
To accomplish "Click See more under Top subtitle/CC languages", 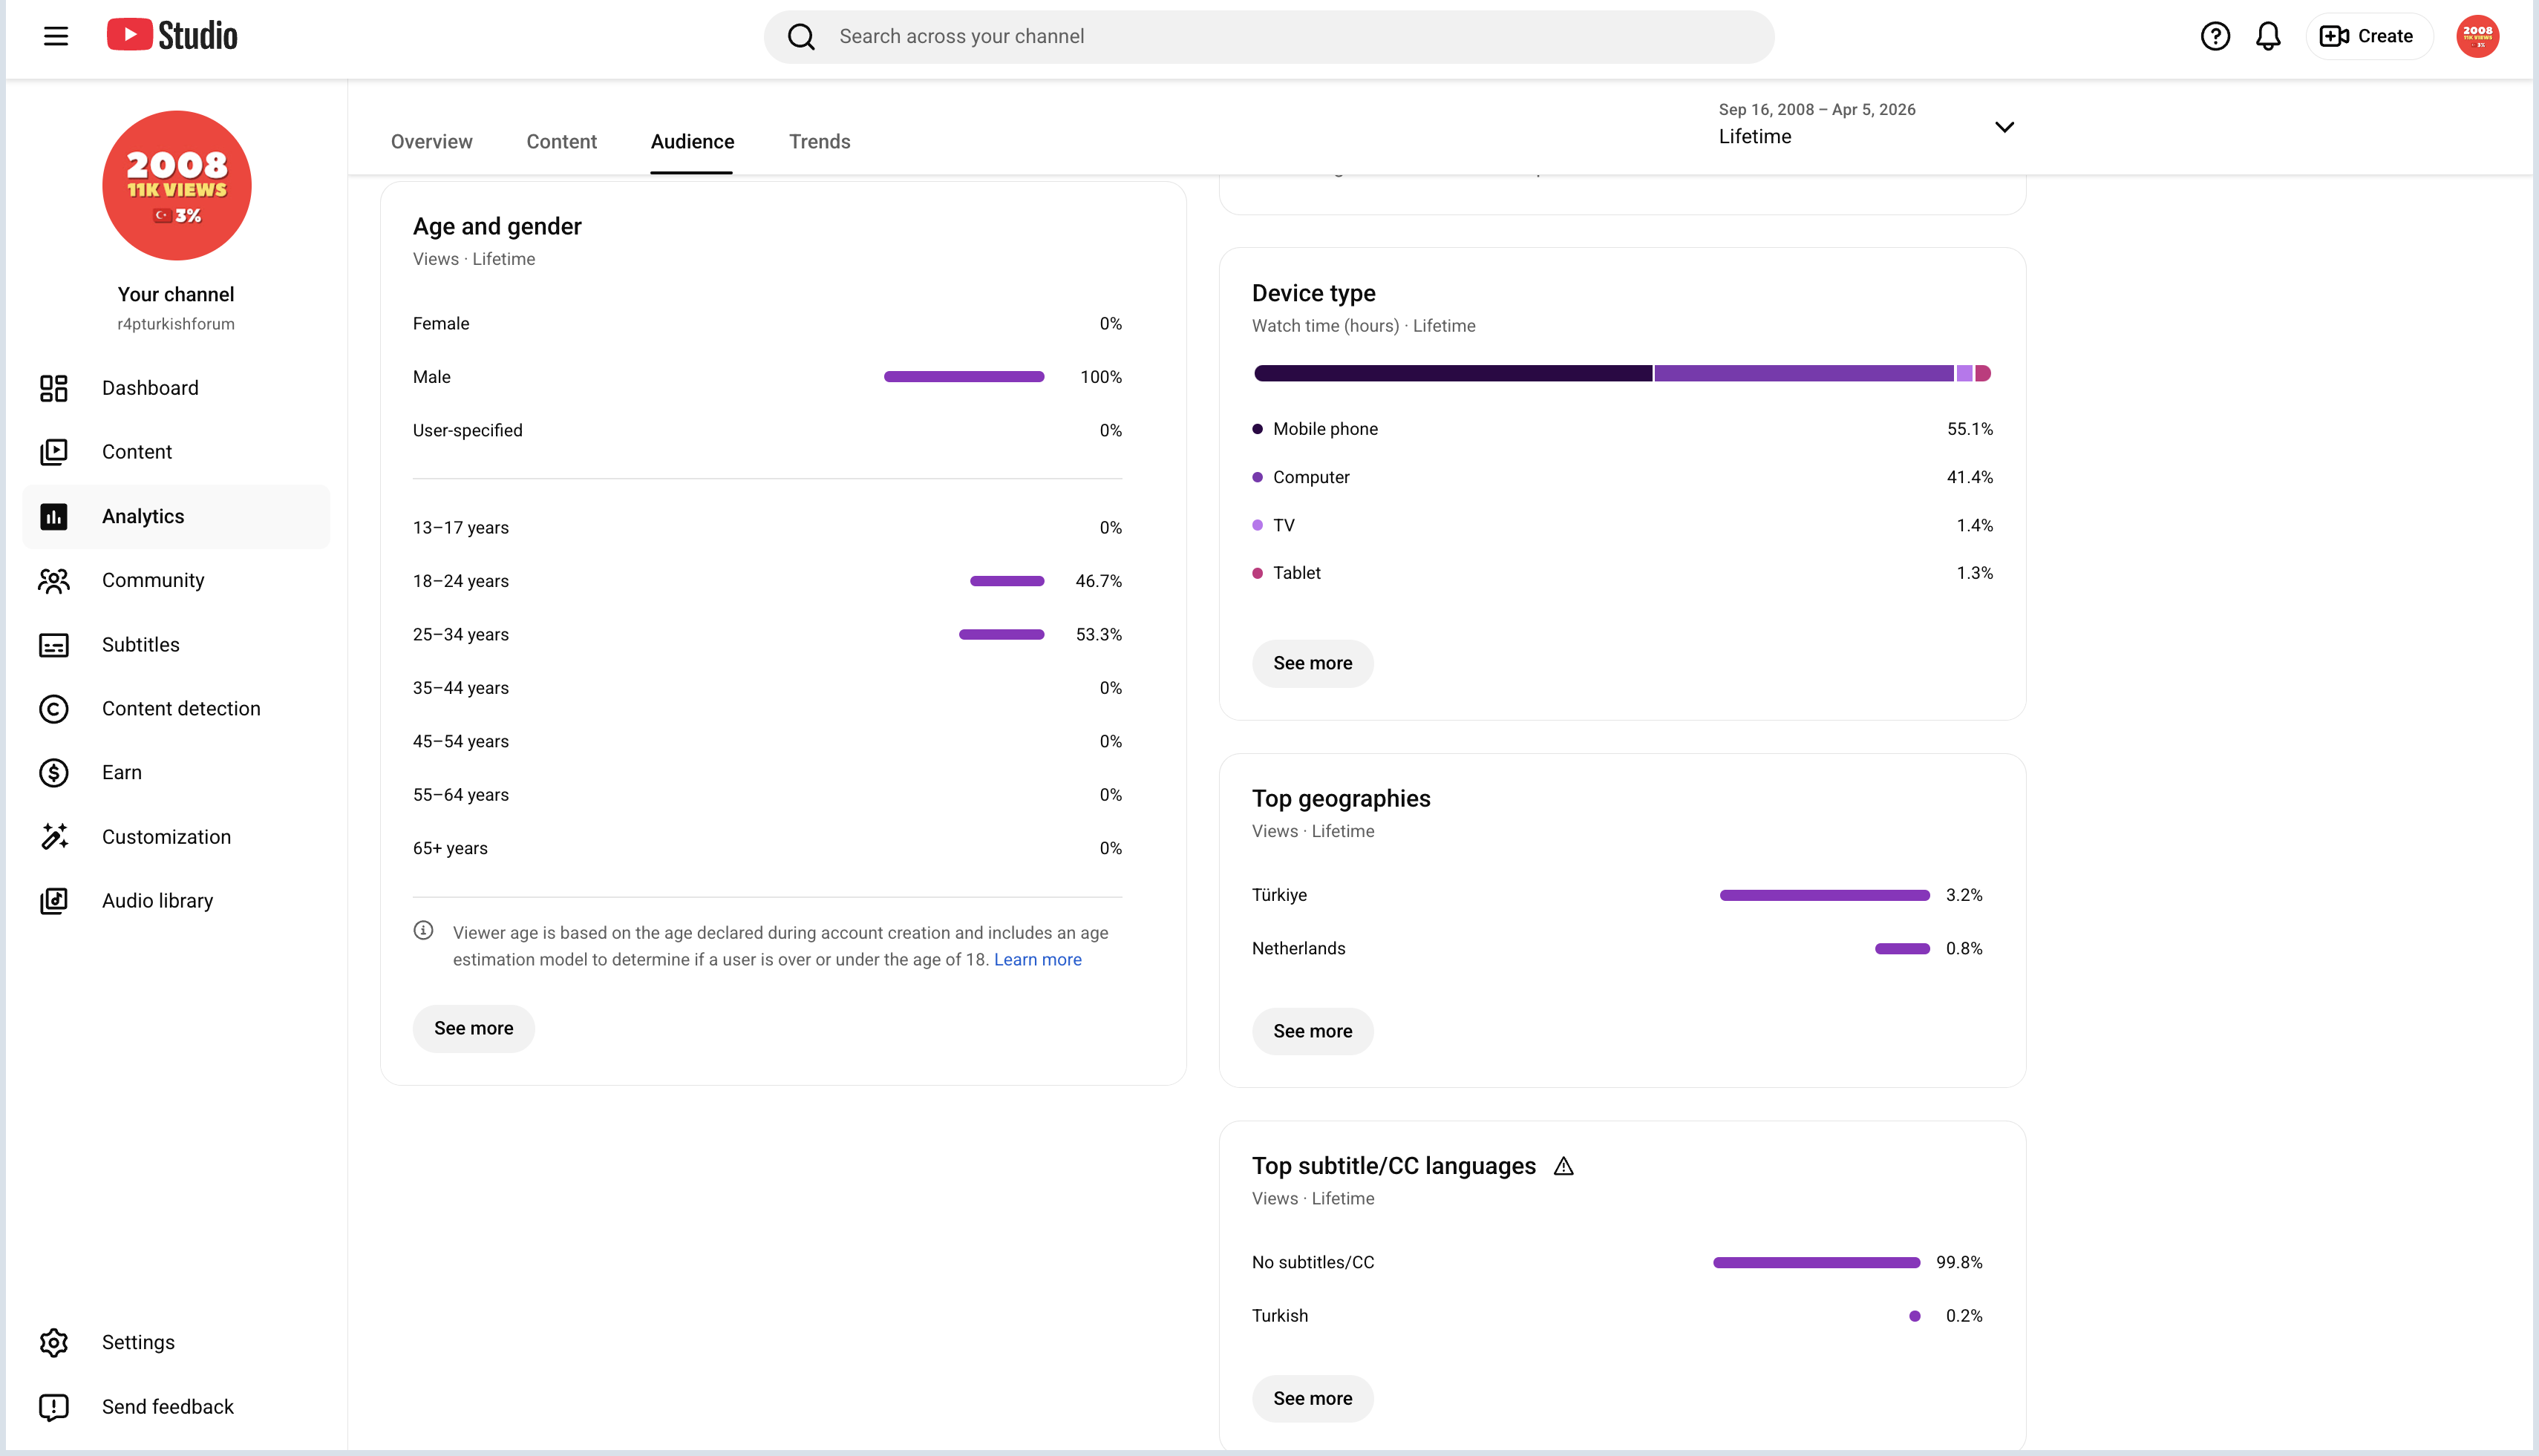I will click(1313, 1398).
